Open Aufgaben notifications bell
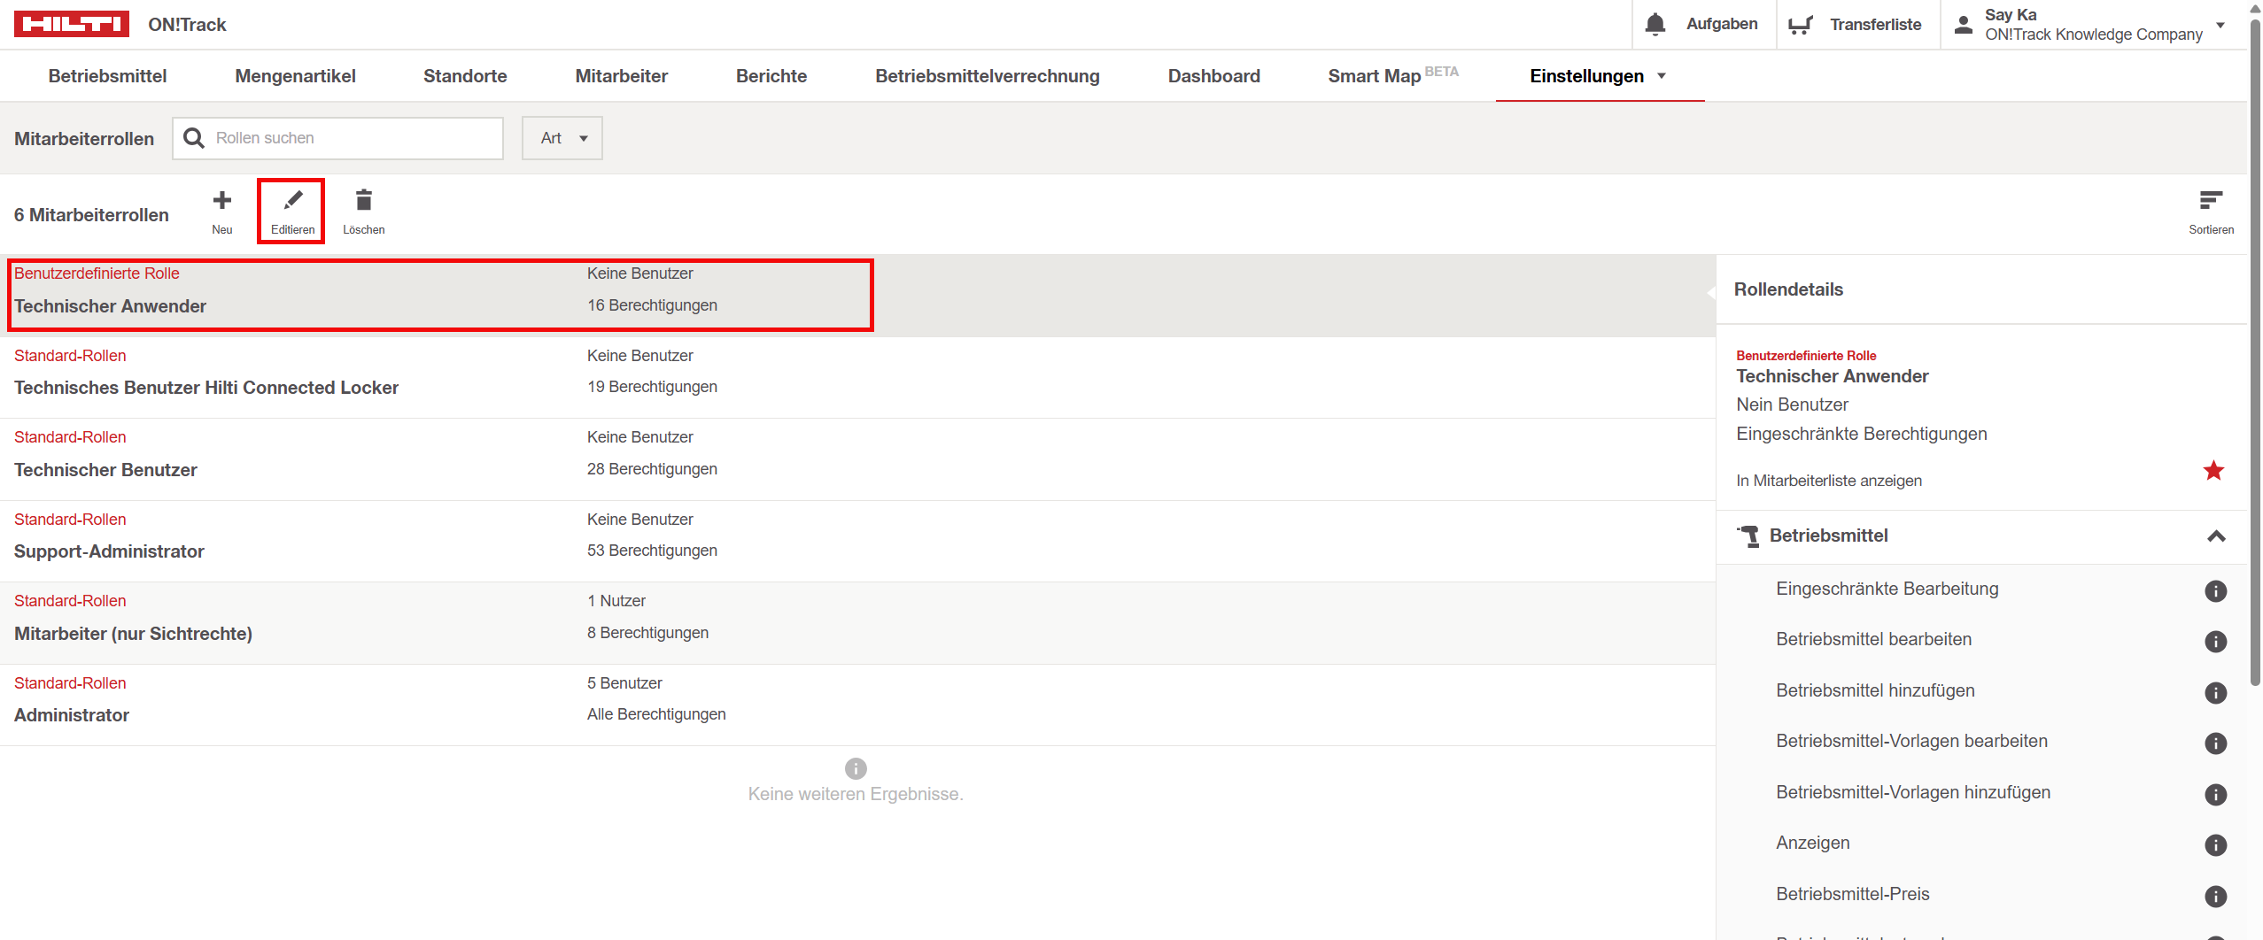The width and height of the screenshot is (2263, 940). (x=1655, y=24)
